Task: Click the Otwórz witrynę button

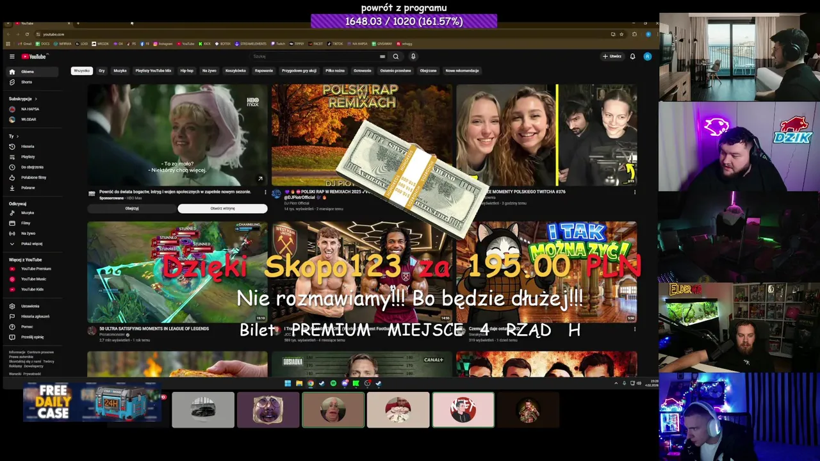Action: 222,208
